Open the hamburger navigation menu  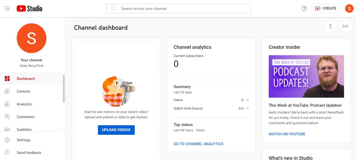pyautogui.click(x=7, y=8)
